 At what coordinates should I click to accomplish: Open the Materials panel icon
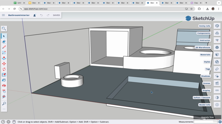[x=217, y=54]
